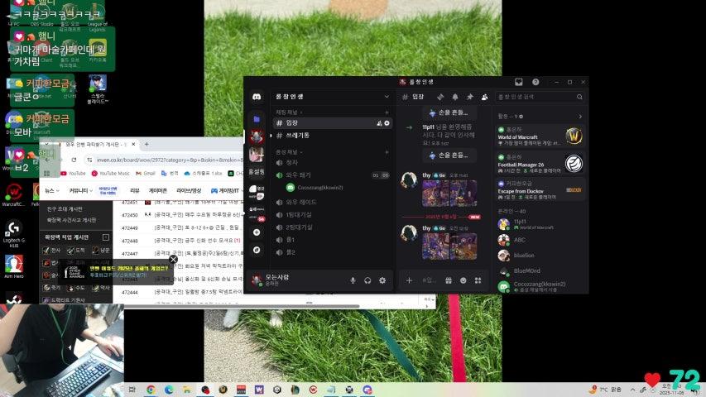Open Microsoft Edge from Windows taskbar
Image resolution: width=706 pixels, height=397 pixels.
169,390
